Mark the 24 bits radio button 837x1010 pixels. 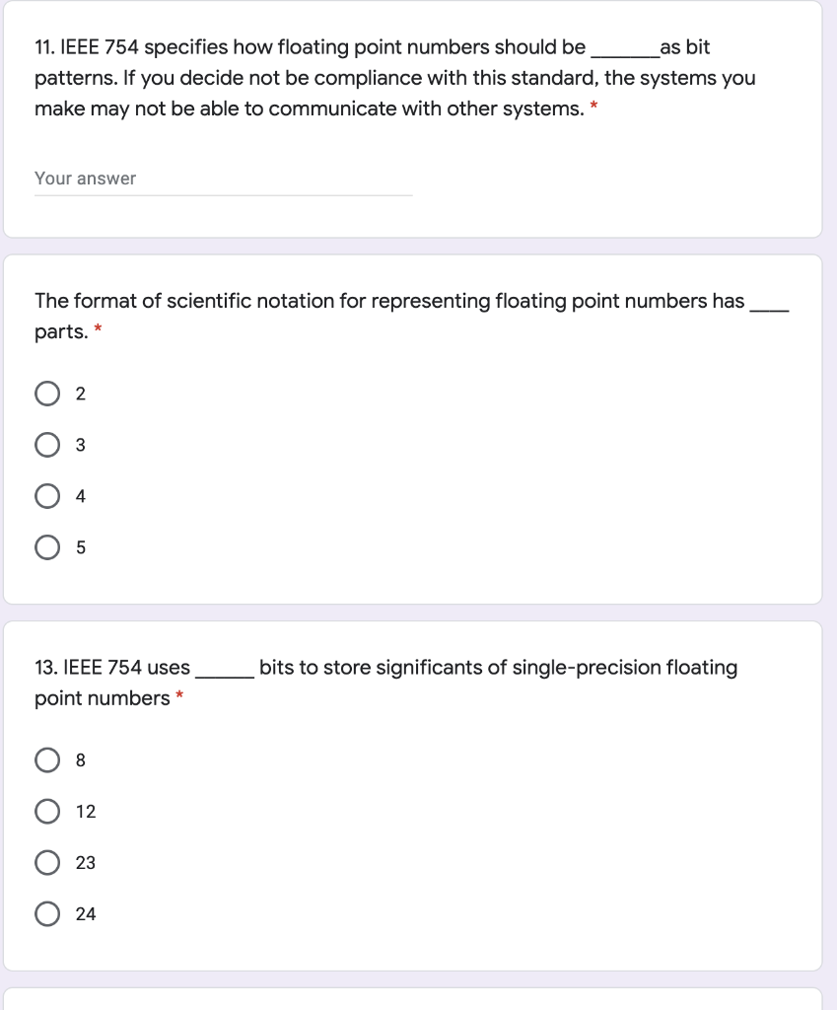coord(47,914)
